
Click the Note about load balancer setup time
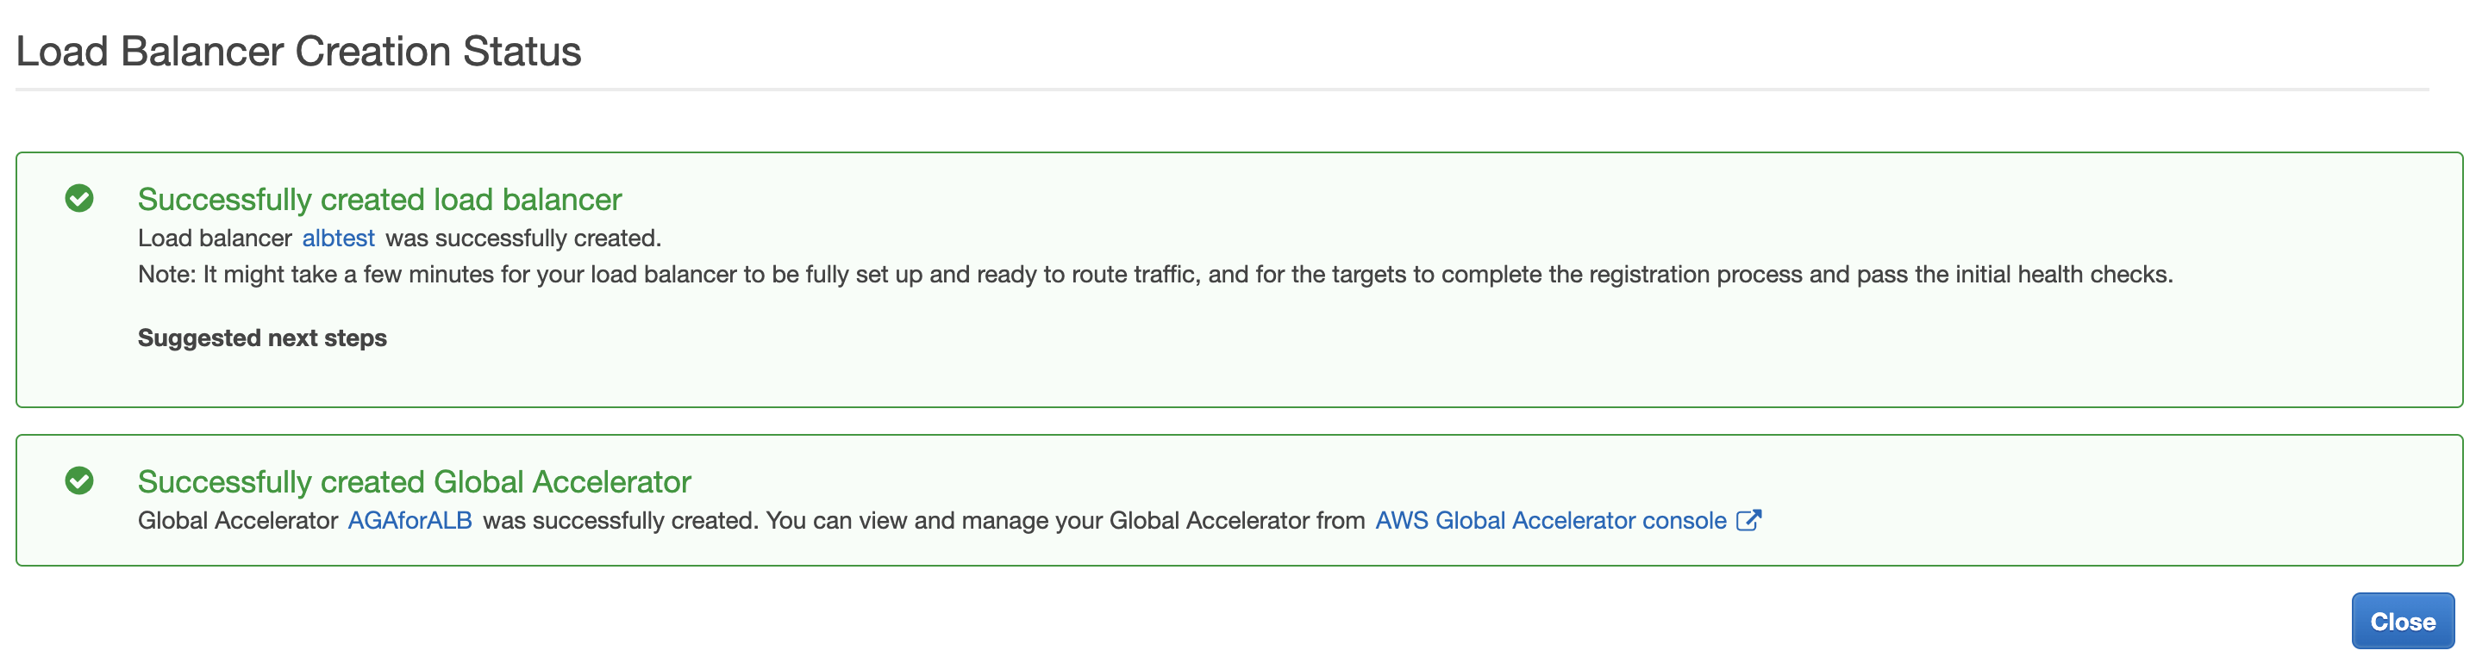1155,275
